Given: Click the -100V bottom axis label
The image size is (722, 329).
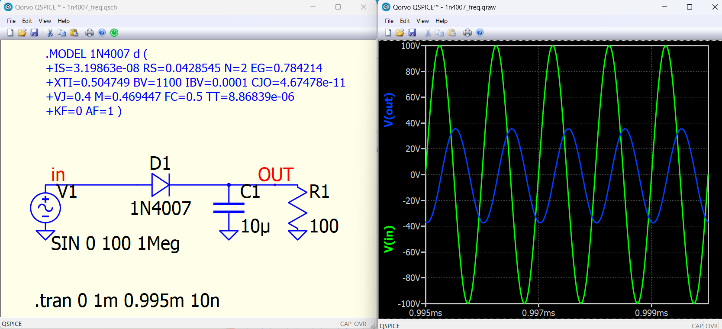Looking at the screenshot, I should pos(409,303).
